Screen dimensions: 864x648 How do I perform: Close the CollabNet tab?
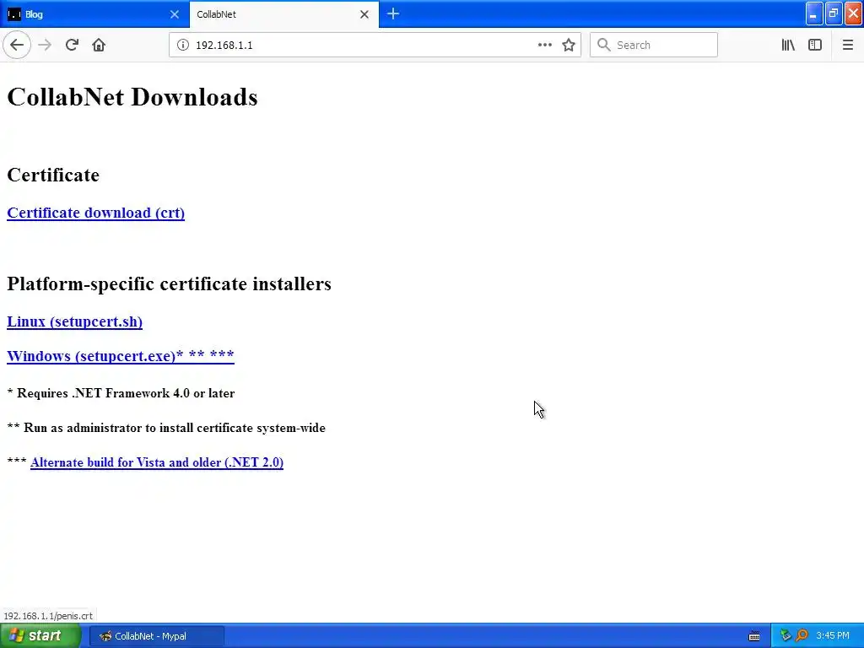tap(364, 14)
